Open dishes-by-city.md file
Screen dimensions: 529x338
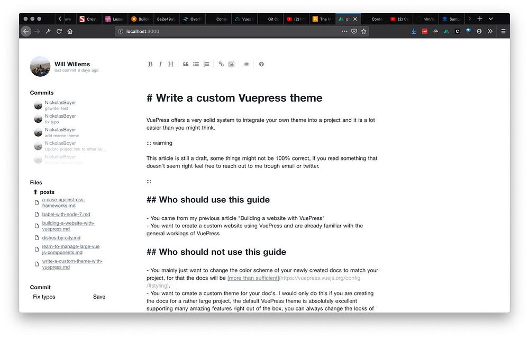61,238
